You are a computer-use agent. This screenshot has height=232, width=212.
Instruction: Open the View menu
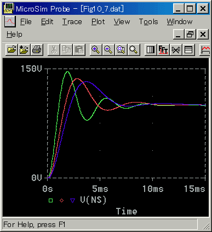click(122, 22)
